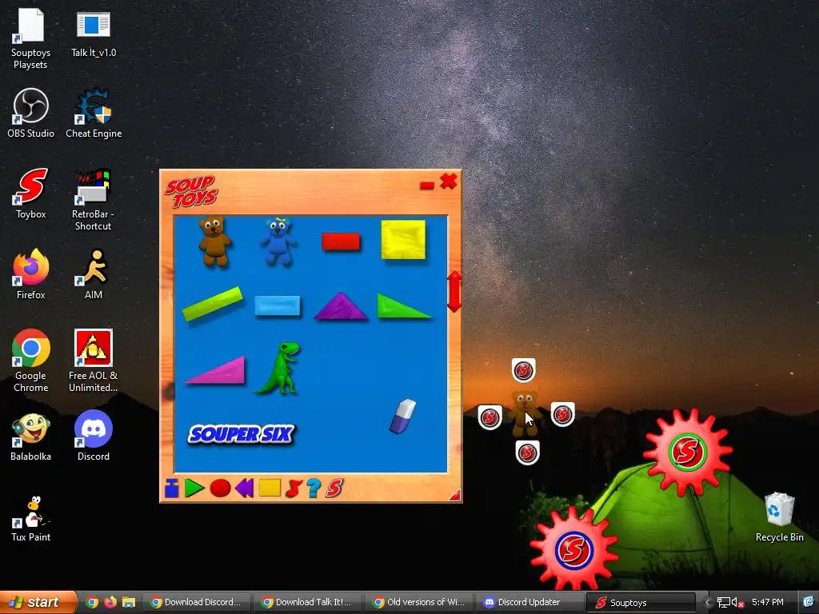Select the light blue rectangle block
Image resolution: width=819 pixels, height=614 pixels.
point(278,306)
